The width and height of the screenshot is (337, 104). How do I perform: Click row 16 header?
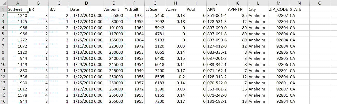click(x=3, y=101)
